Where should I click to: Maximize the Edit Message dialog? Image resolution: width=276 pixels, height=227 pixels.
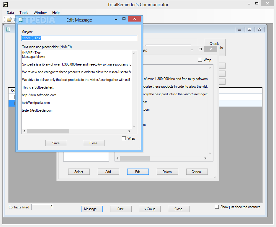(124, 19)
